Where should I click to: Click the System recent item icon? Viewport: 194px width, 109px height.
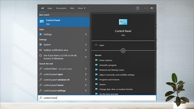pyautogui.click(x=96, y=84)
